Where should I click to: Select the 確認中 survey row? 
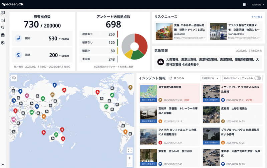pyautogui.click(x=98, y=51)
